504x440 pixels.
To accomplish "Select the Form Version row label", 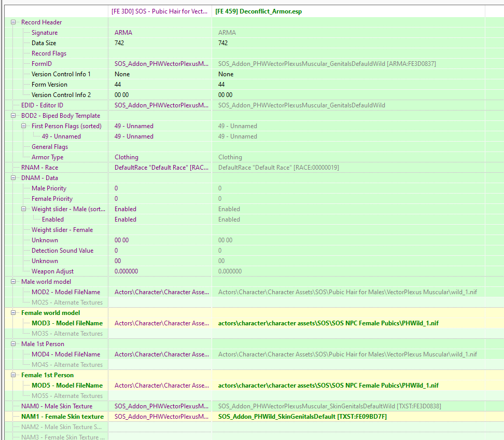I will (x=49, y=84).
